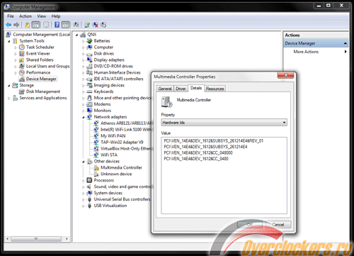
Task: Switch to the Details tab
Action: tap(196, 88)
